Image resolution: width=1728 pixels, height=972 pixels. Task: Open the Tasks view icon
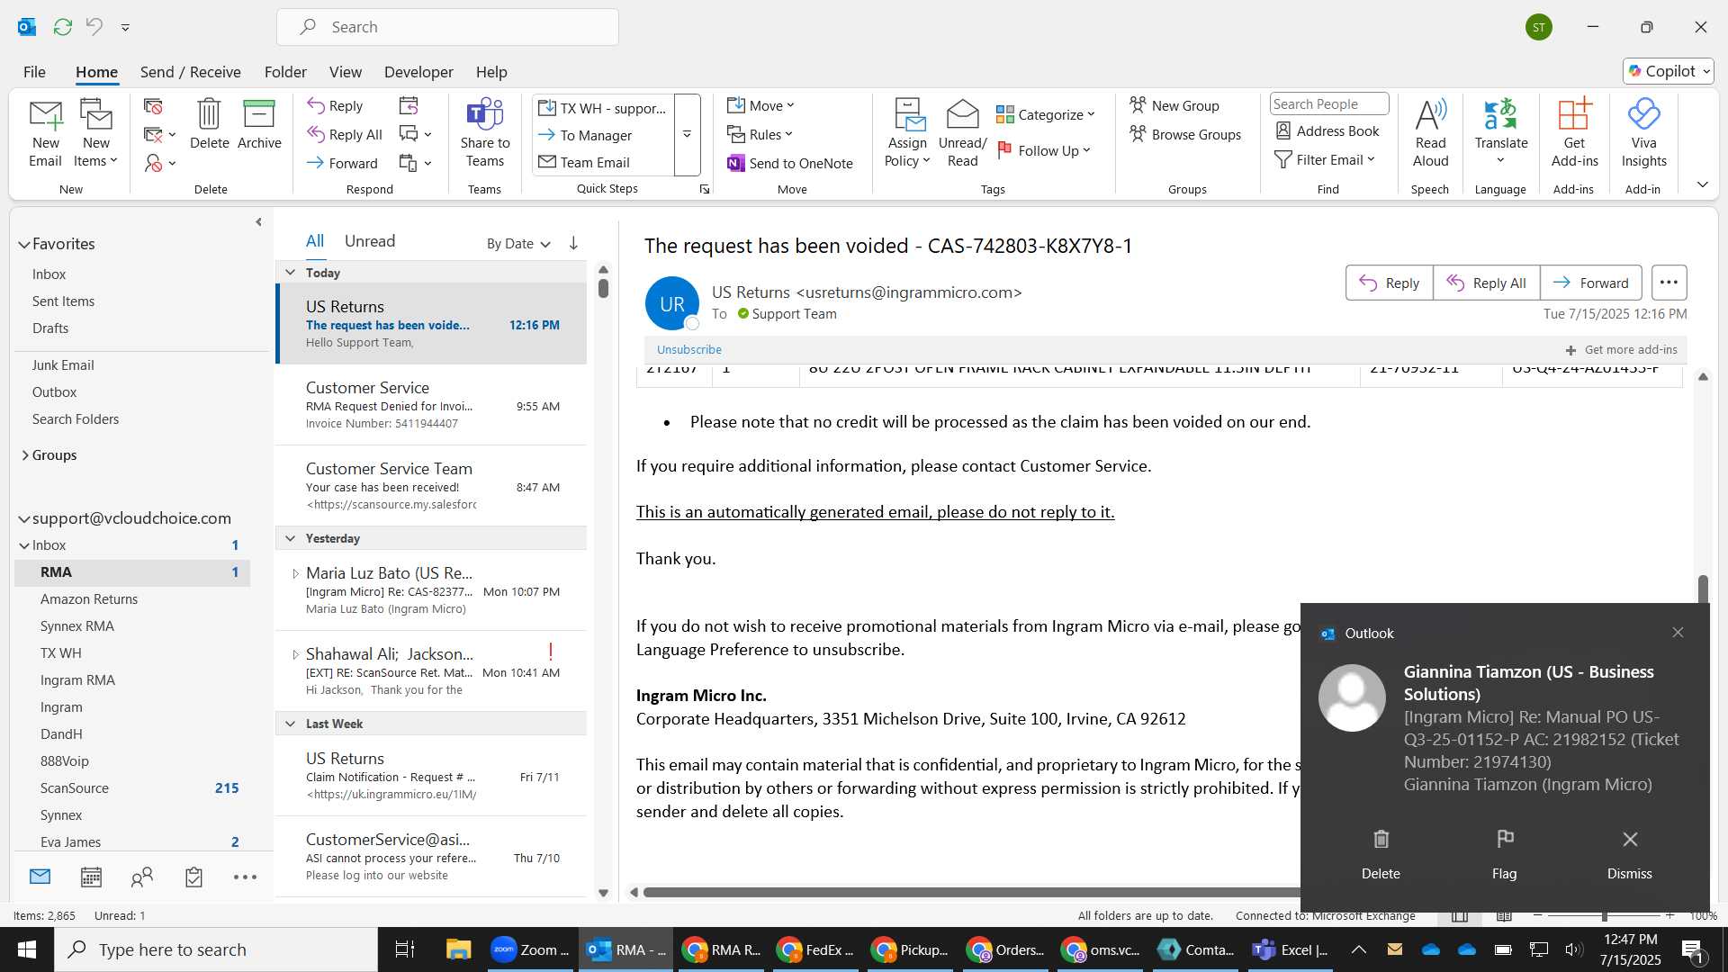point(193,877)
